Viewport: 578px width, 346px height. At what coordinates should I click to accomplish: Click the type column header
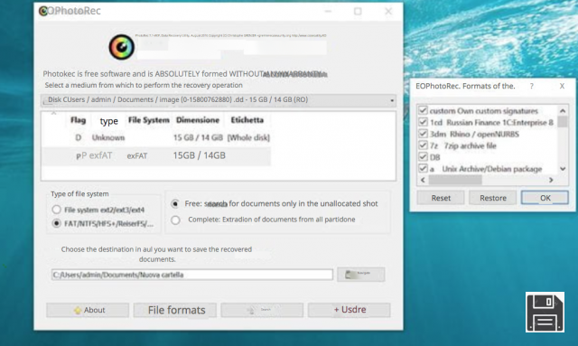[108, 121]
